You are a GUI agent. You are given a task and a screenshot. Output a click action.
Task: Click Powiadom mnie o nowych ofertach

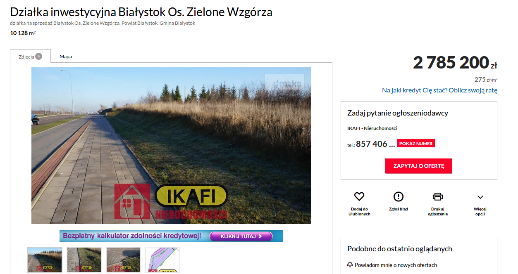point(396,265)
